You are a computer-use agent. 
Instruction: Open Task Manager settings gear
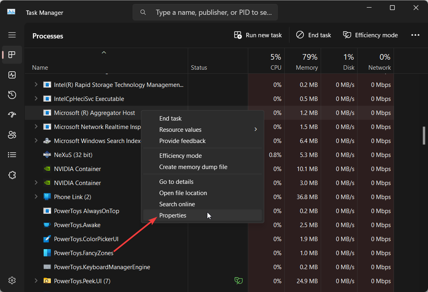click(x=12, y=280)
